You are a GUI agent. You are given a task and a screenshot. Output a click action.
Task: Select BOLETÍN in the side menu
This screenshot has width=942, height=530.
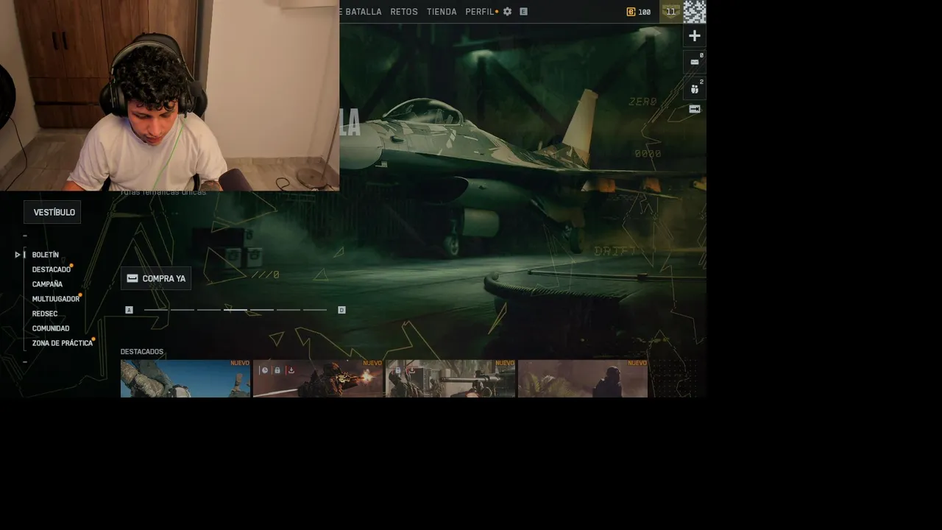pyautogui.click(x=46, y=255)
